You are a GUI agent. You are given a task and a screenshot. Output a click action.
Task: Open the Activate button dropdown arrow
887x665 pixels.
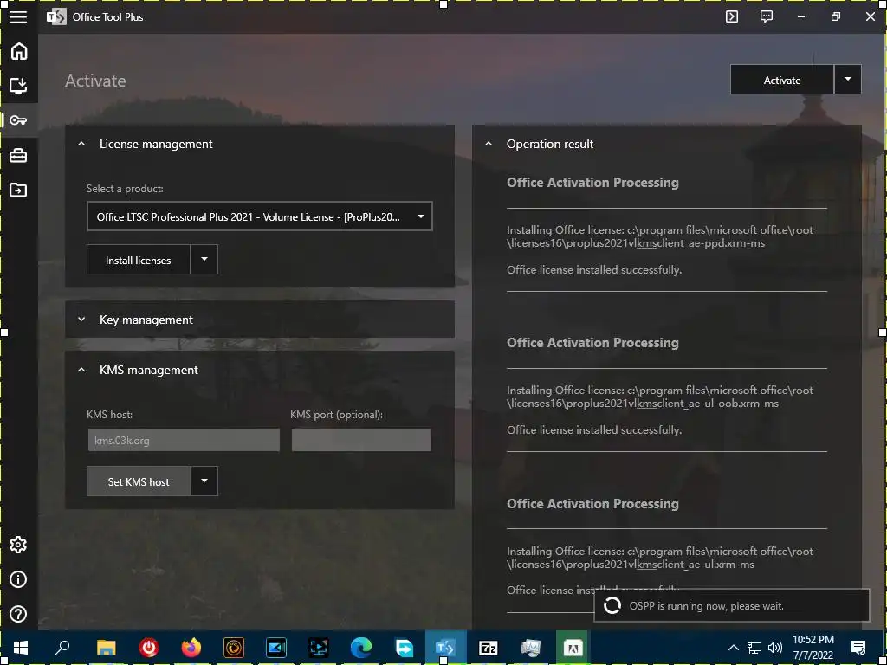[x=848, y=80]
